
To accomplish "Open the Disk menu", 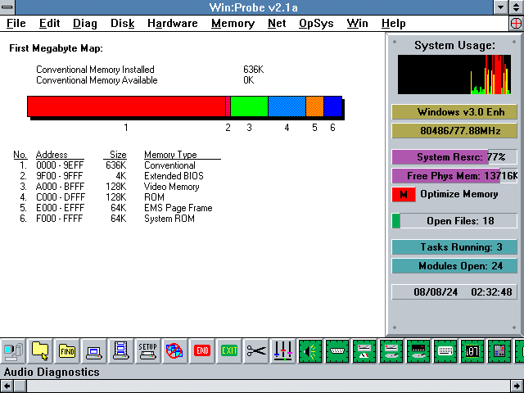I will click(x=122, y=24).
